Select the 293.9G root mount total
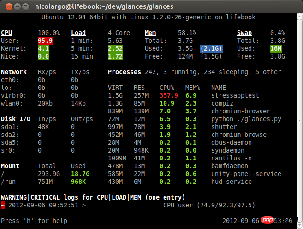This screenshot has height=229, width=303. click(49, 174)
